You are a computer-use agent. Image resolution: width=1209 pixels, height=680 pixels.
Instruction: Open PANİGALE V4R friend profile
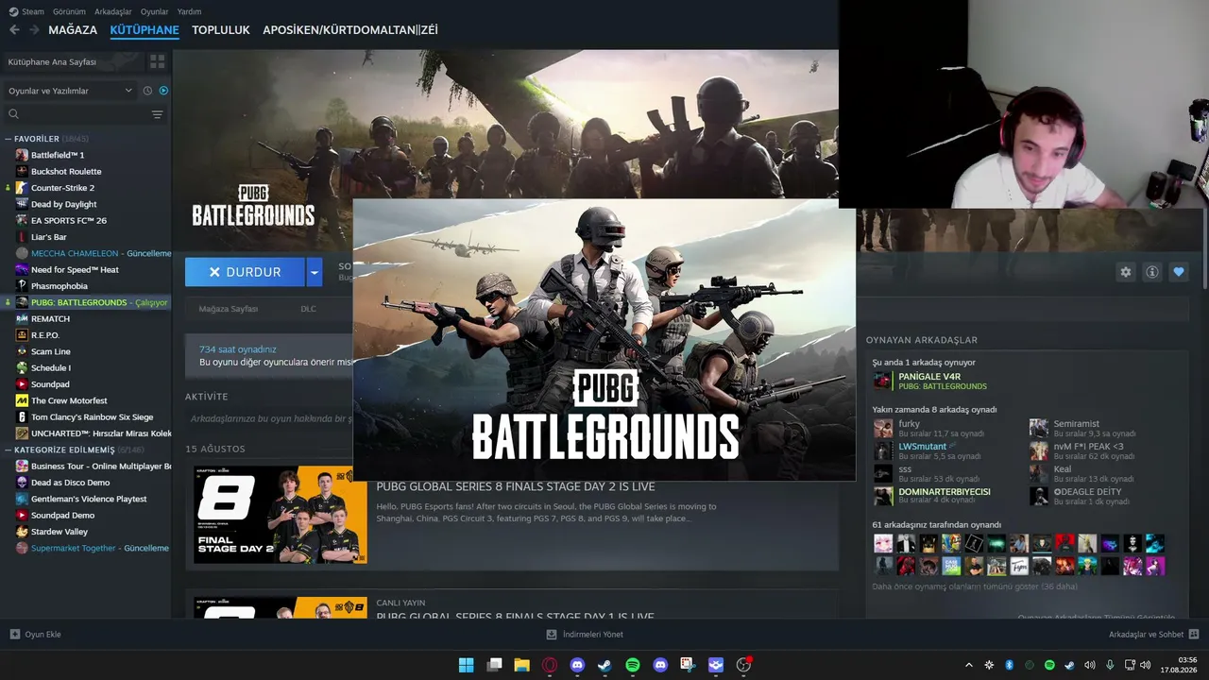(x=929, y=377)
